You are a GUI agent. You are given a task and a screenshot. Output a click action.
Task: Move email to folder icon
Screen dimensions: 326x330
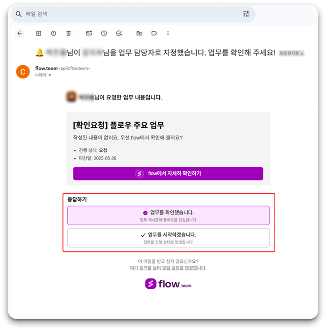139,33
